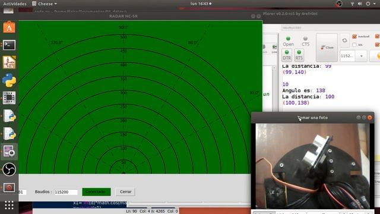The height and width of the screenshot is (214, 380).
Task: Click the text 'Angulo es: 138'
Action: [303, 90]
